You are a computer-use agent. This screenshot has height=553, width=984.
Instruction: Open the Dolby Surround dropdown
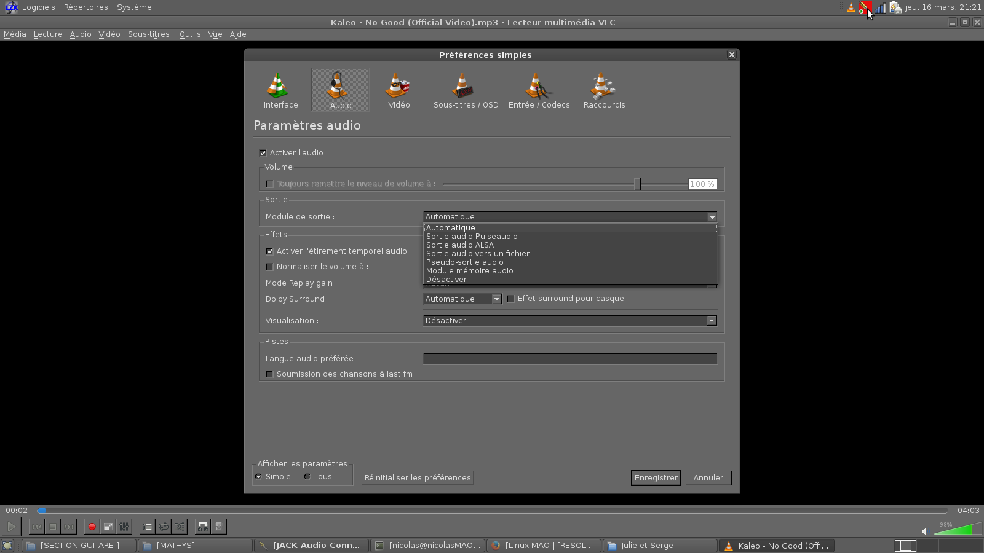(462, 299)
